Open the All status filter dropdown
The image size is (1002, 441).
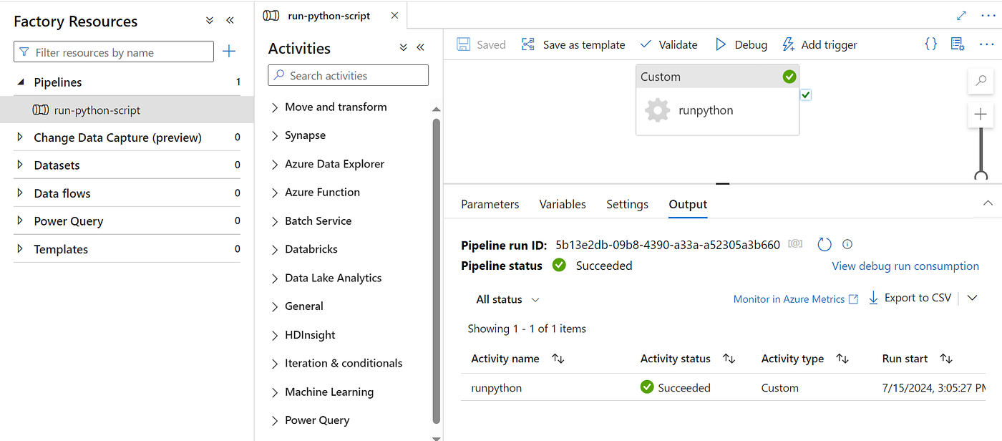[x=507, y=299]
